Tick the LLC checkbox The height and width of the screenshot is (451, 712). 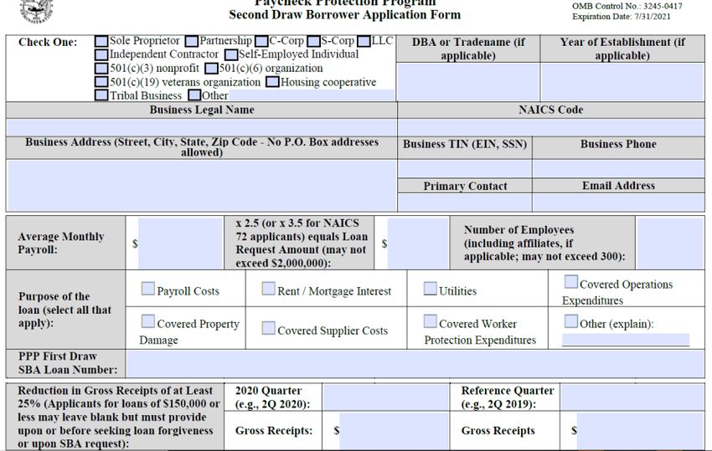click(x=364, y=41)
